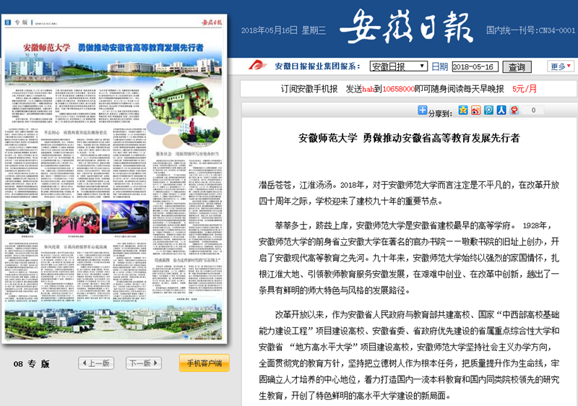The width and height of the screenshot is (578, 406).
Task: Click the aerial campus photo at page bottom
Action: (113, 321)
